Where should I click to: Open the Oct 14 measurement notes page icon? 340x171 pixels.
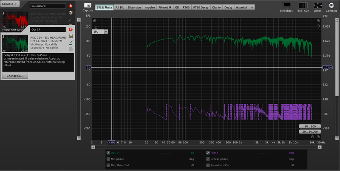[x=71, y=49]
